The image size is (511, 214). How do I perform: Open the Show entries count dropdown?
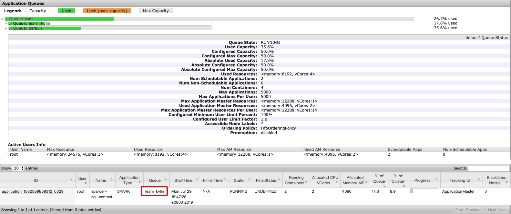[x=18, y=168]
